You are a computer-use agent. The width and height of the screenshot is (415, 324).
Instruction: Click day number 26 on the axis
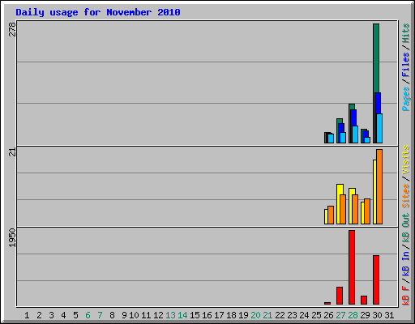pyautogui.click(x=328, y=315)
